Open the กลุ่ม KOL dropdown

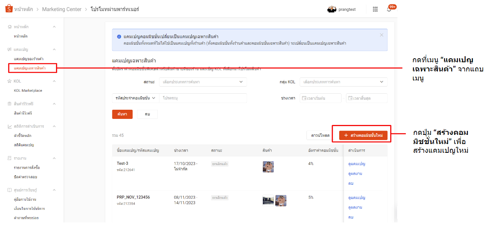point(344,82)
